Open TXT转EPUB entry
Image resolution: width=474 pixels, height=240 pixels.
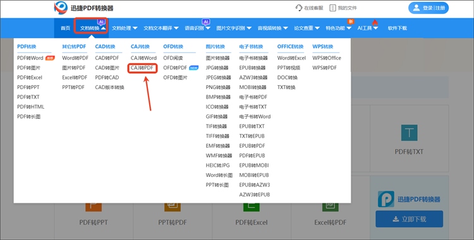252,136
